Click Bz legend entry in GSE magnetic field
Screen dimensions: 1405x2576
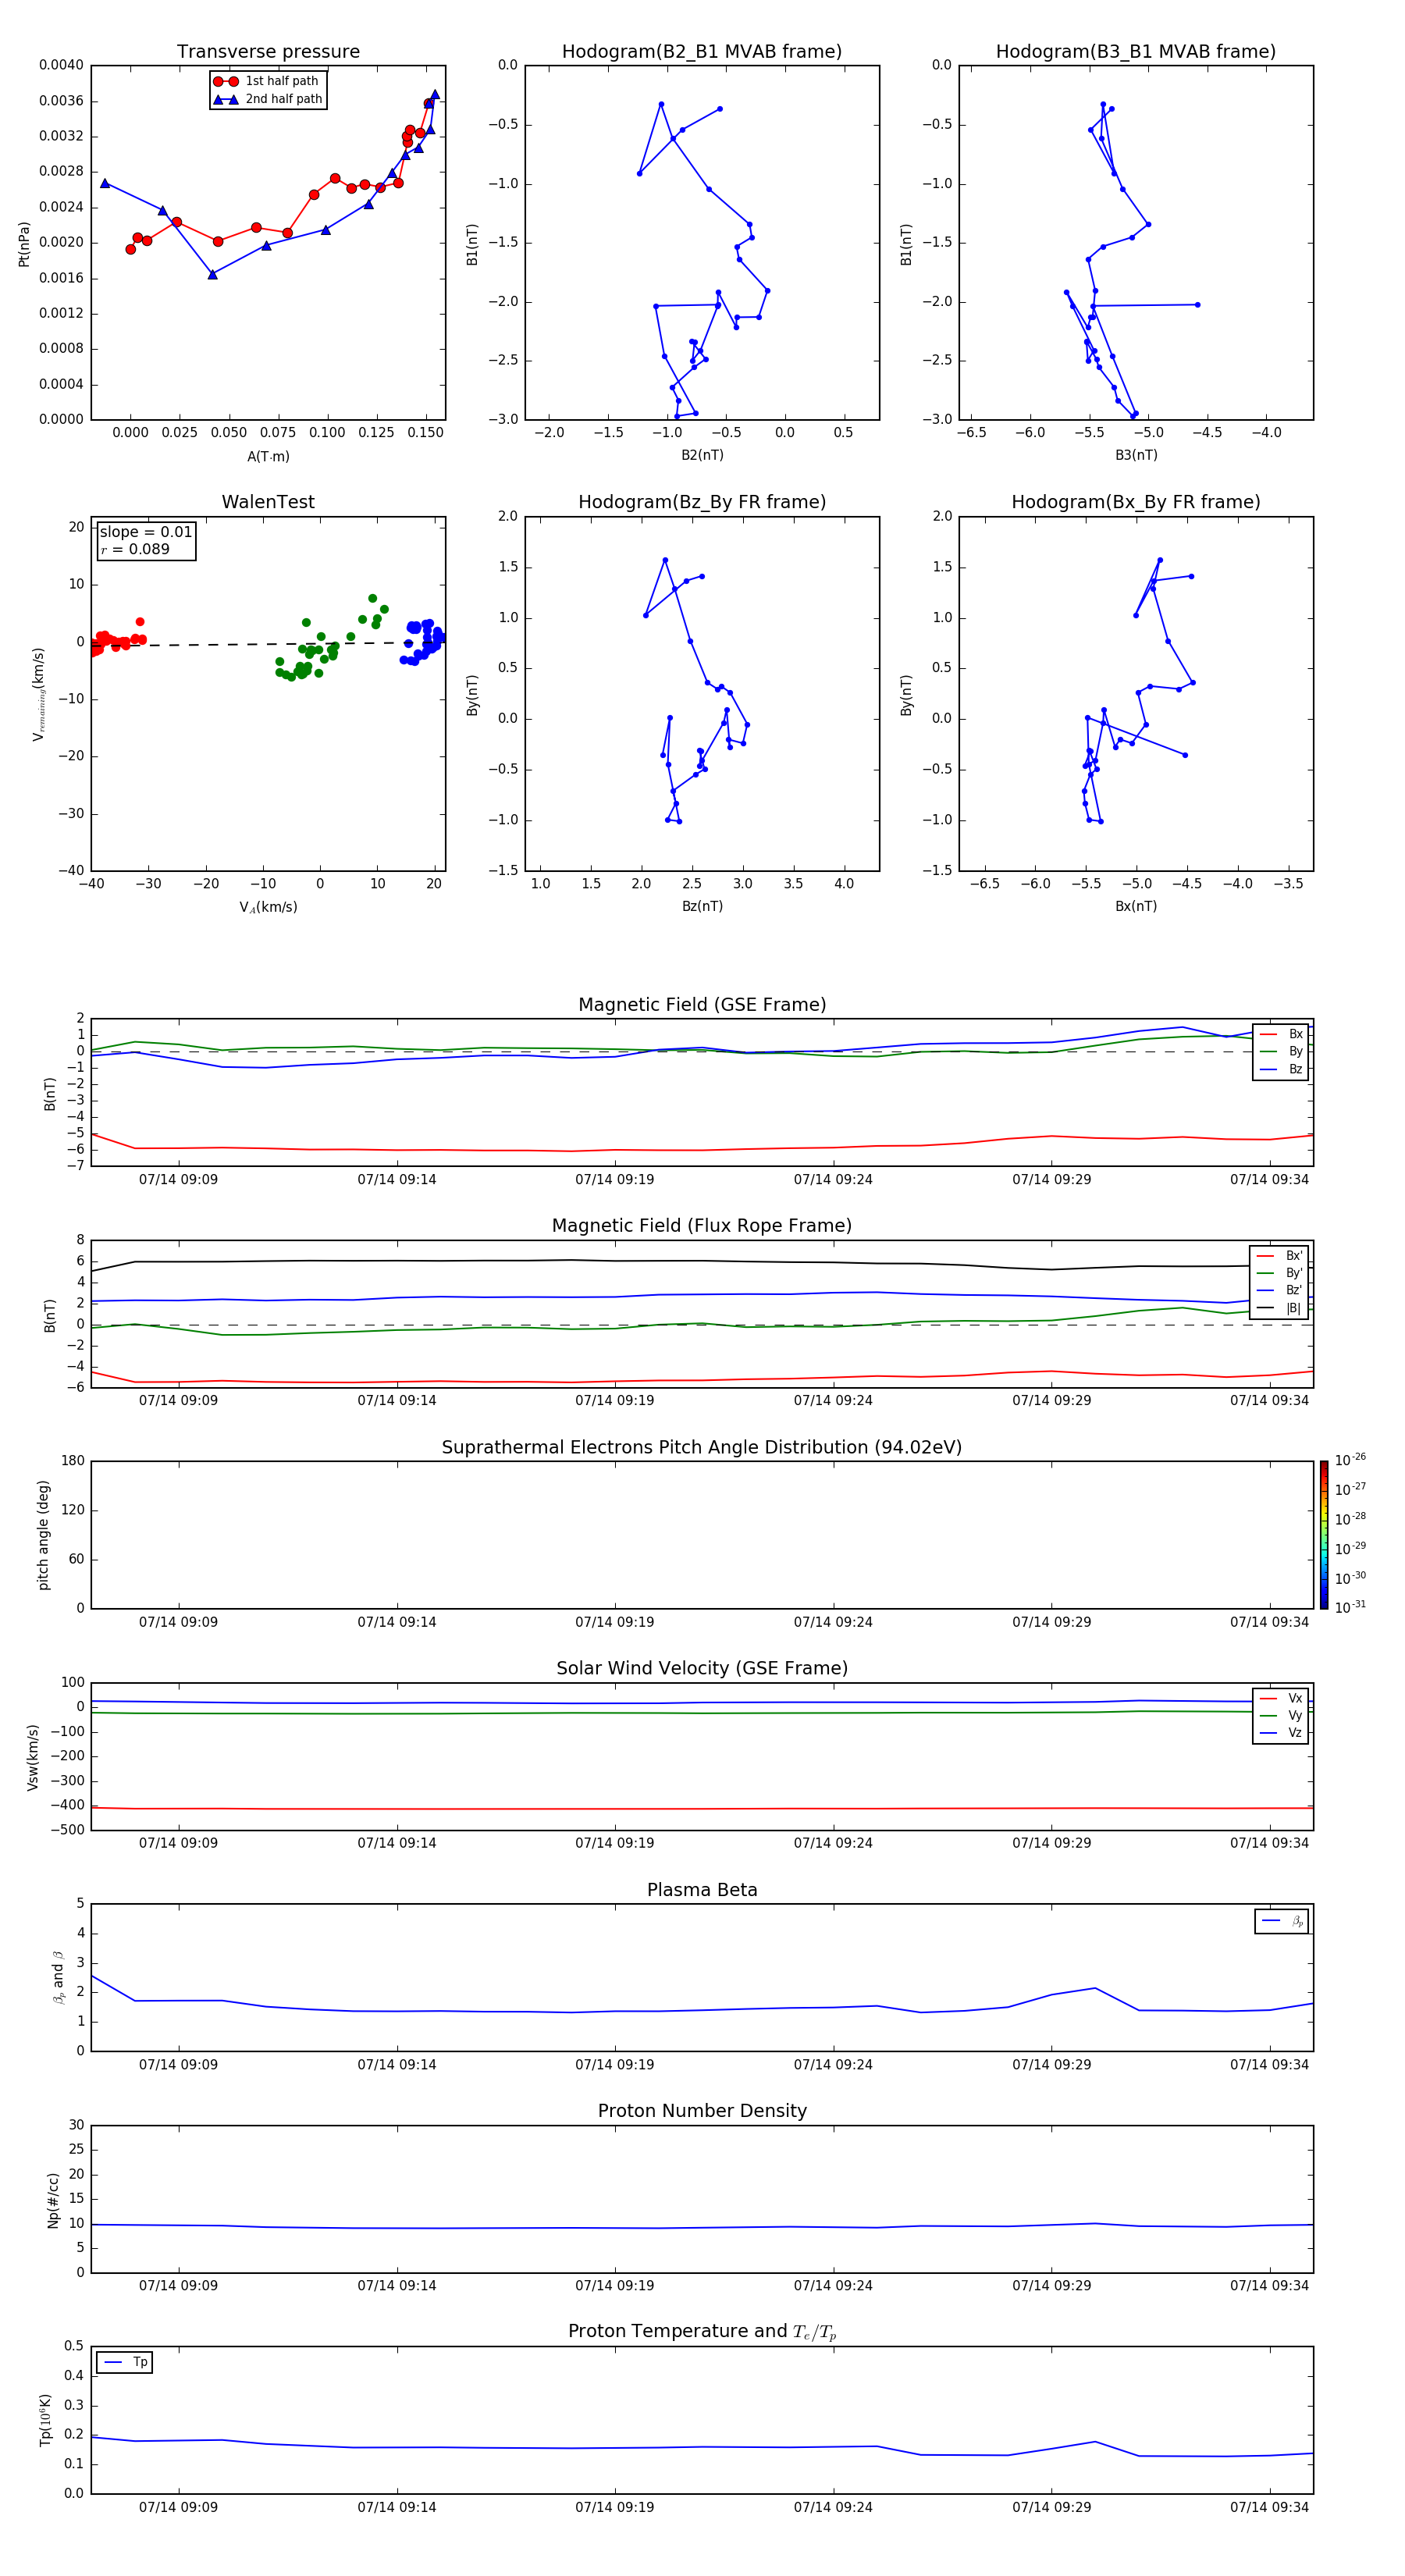coord(1281,1069)
